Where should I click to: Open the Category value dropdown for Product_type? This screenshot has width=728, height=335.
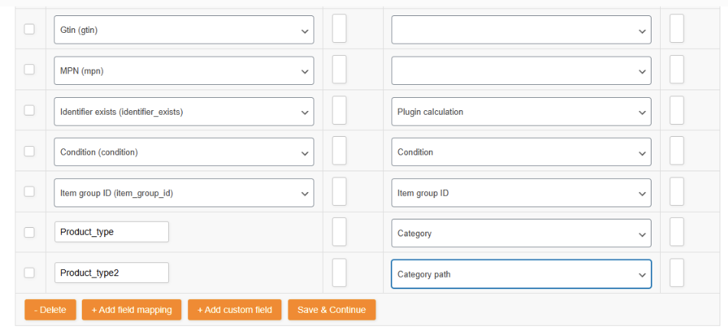[521, 233]
